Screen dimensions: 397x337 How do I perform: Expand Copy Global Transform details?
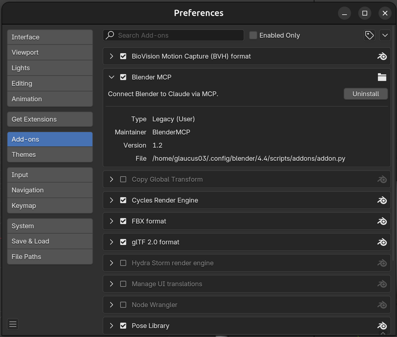pyautogui.click(x=111, y=179)
